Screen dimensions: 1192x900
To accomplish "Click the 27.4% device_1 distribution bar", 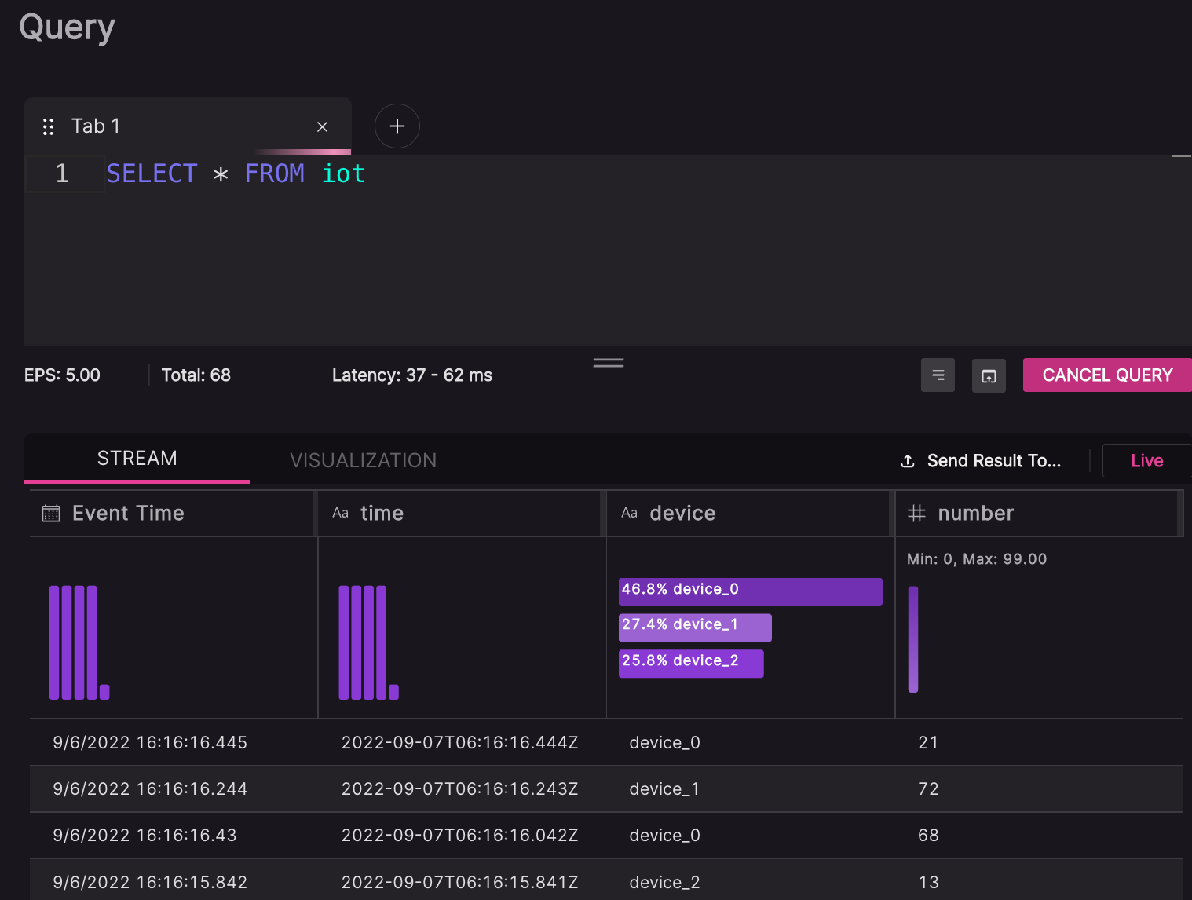I will [x=695, y=627].
